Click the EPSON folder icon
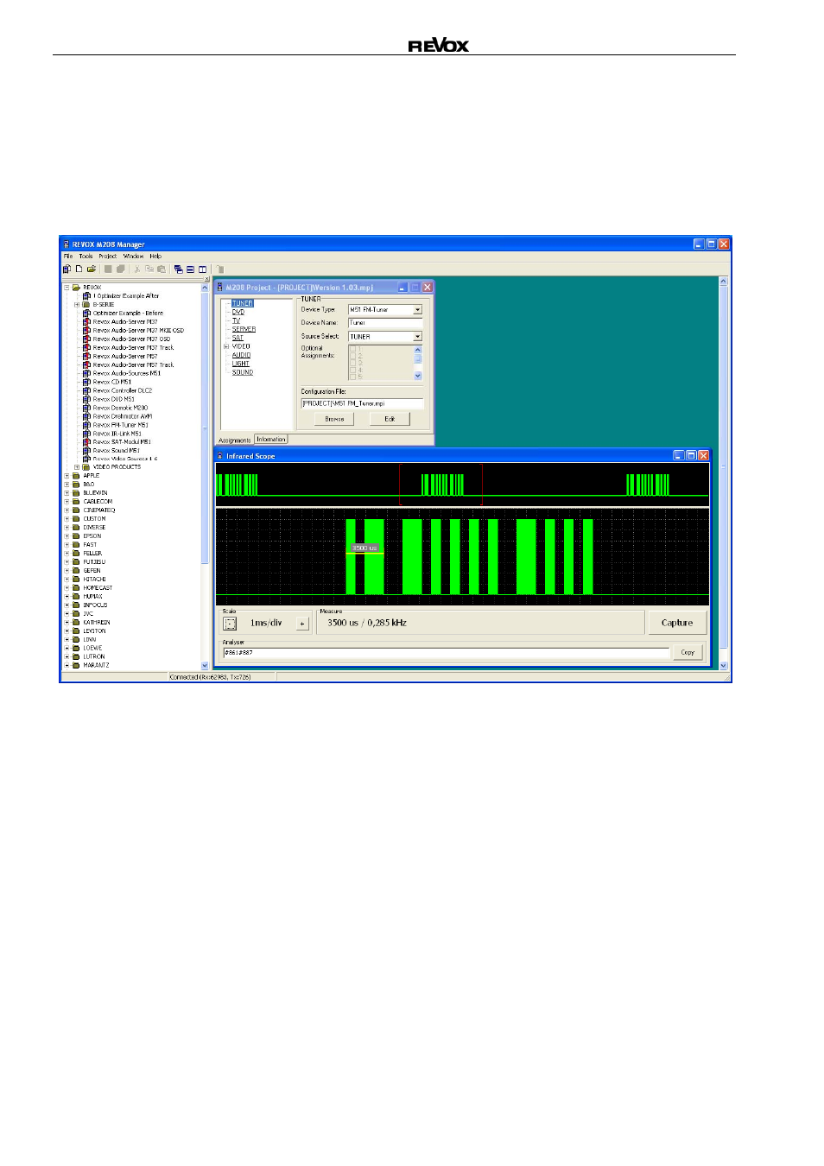824x1166 pixels. click(x=76, y=536)
